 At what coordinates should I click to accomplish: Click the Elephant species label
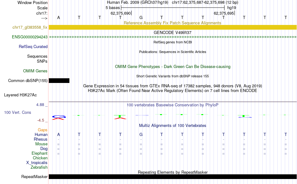pyautogui.click(x=40, y=153)
